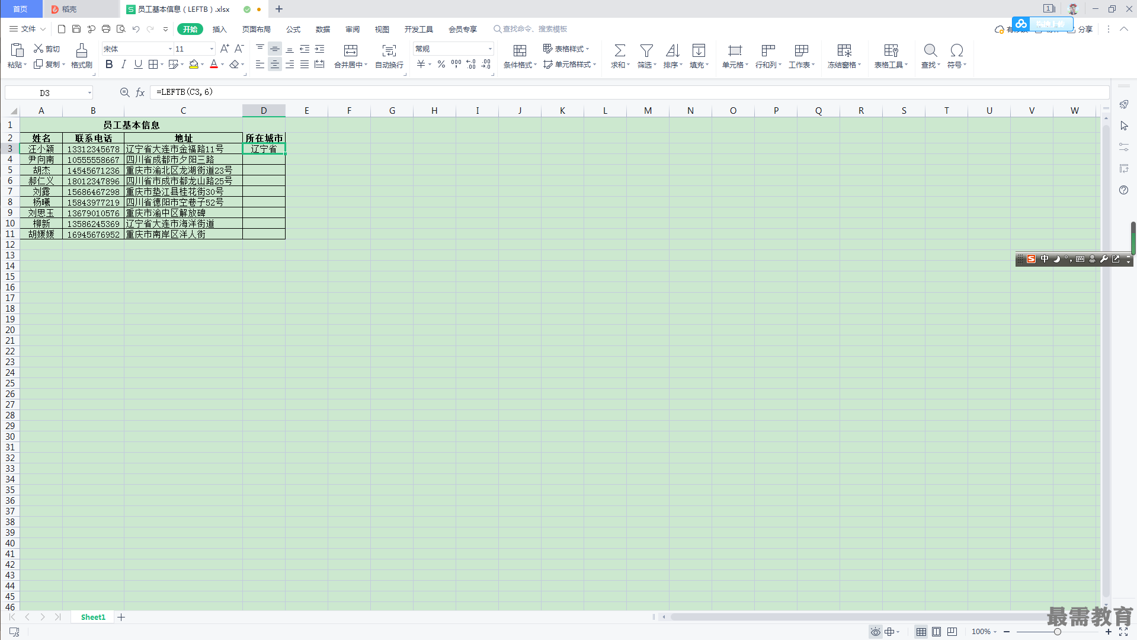Viewport: 1137px width, 640px height.
Task: Click the new blank document icon
Action: [x=62, y=29]
